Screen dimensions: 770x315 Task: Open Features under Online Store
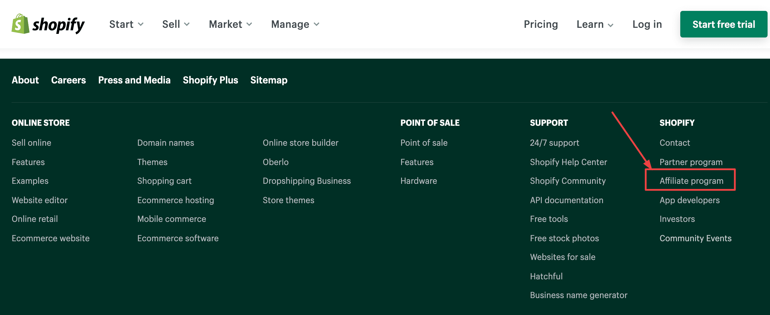pos(28,162)
